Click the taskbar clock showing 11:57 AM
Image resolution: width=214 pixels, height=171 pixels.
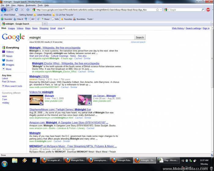tap(204, 160)
